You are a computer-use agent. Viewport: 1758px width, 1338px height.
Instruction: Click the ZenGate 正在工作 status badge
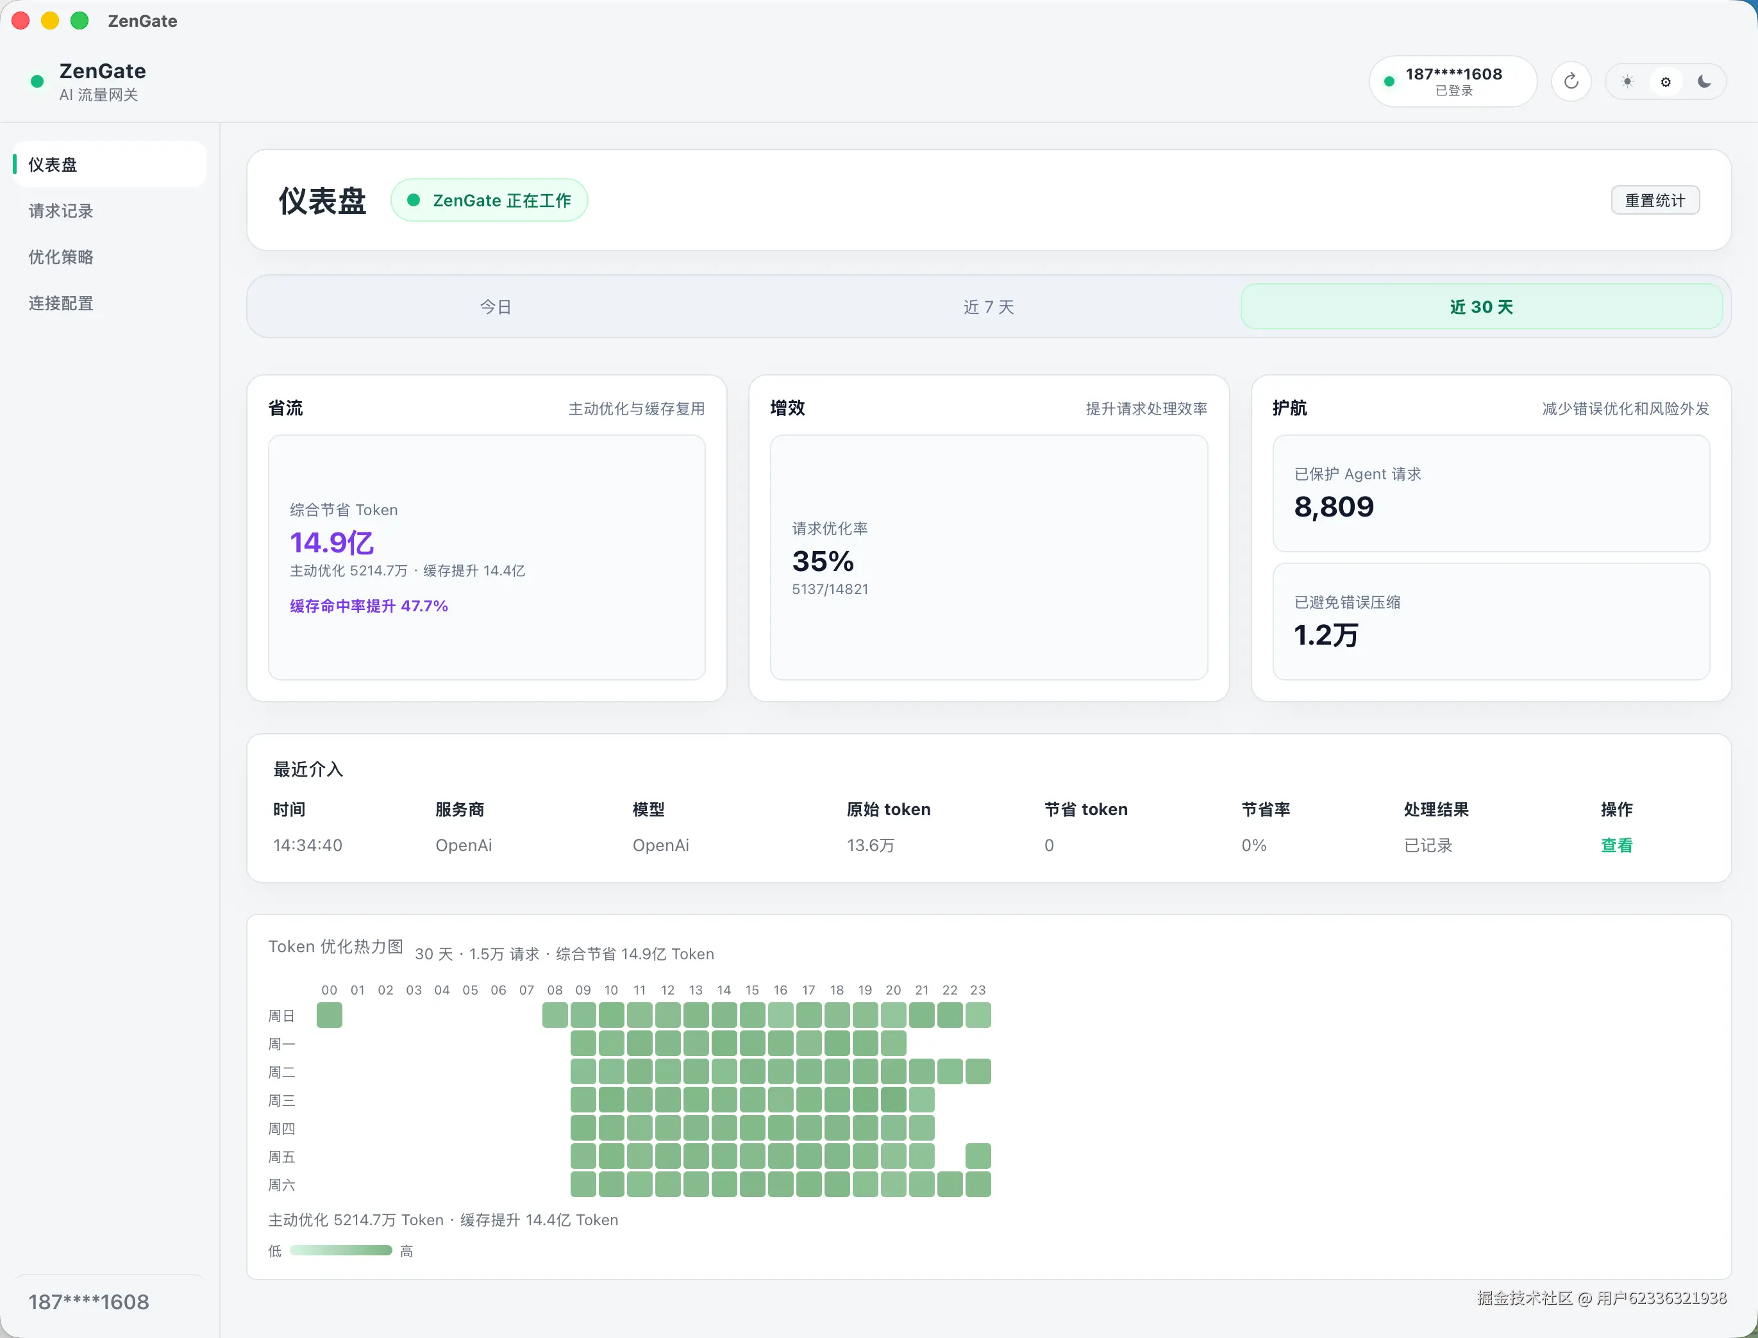489,200
